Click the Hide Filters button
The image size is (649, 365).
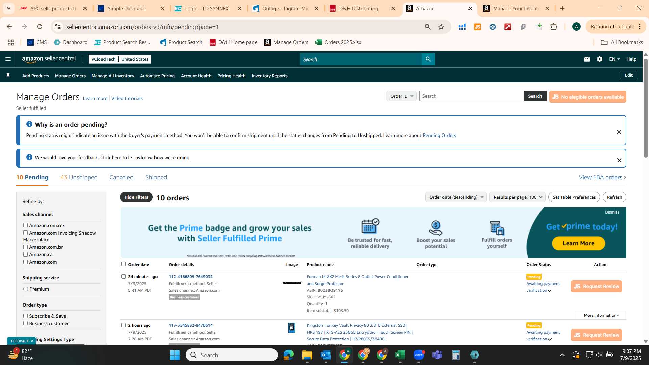point(136,197)
